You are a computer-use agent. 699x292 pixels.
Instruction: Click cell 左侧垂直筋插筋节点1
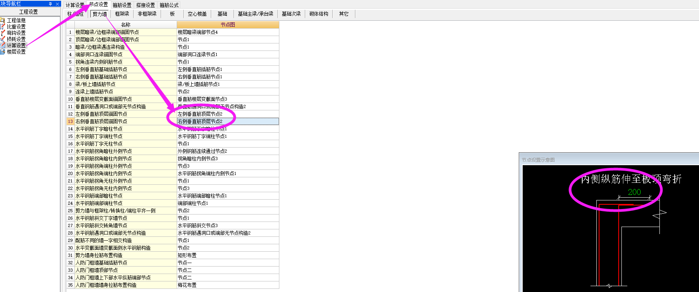[x=228, y=69]
